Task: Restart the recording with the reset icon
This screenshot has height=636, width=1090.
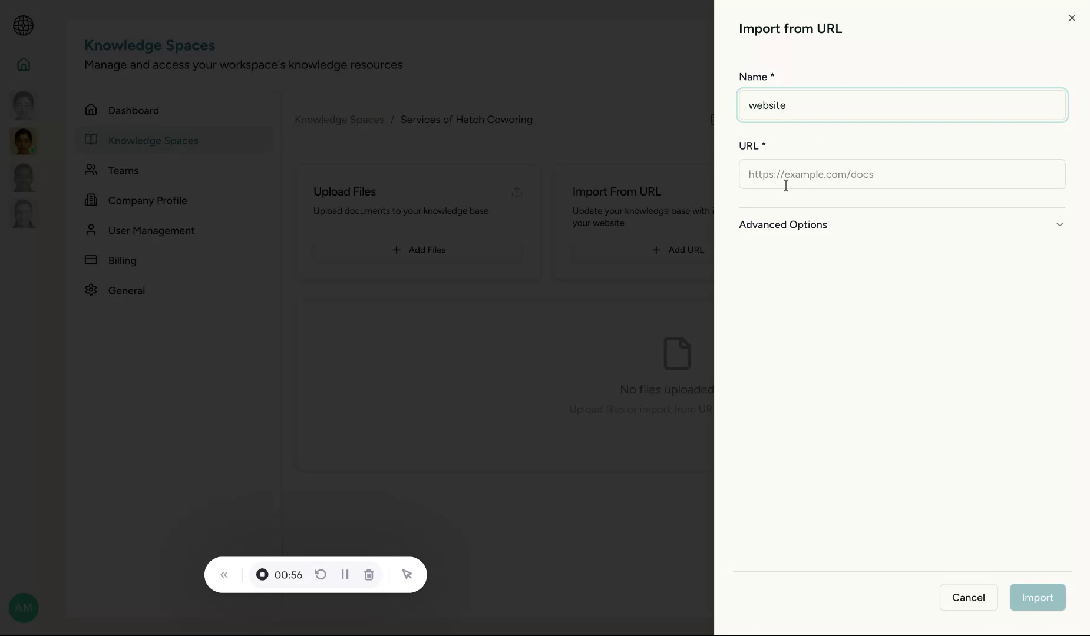Action: pyautogui.click(x=320, y=575)
